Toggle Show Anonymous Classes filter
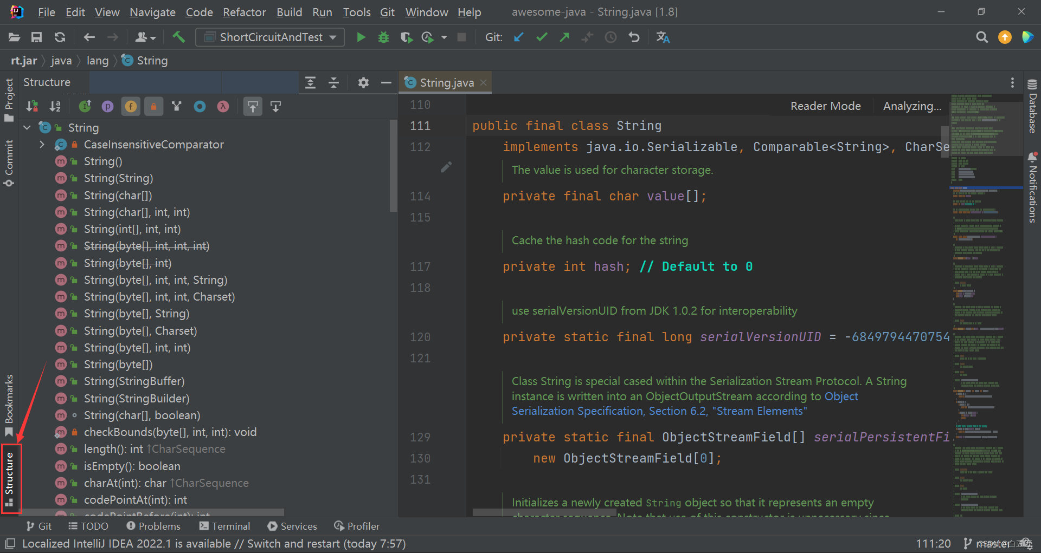1041x553 pixels. click(x=200, y=107)
